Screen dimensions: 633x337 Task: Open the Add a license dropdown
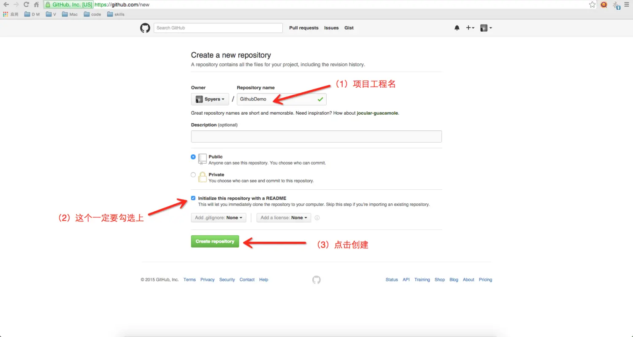[x=284, y=218]
